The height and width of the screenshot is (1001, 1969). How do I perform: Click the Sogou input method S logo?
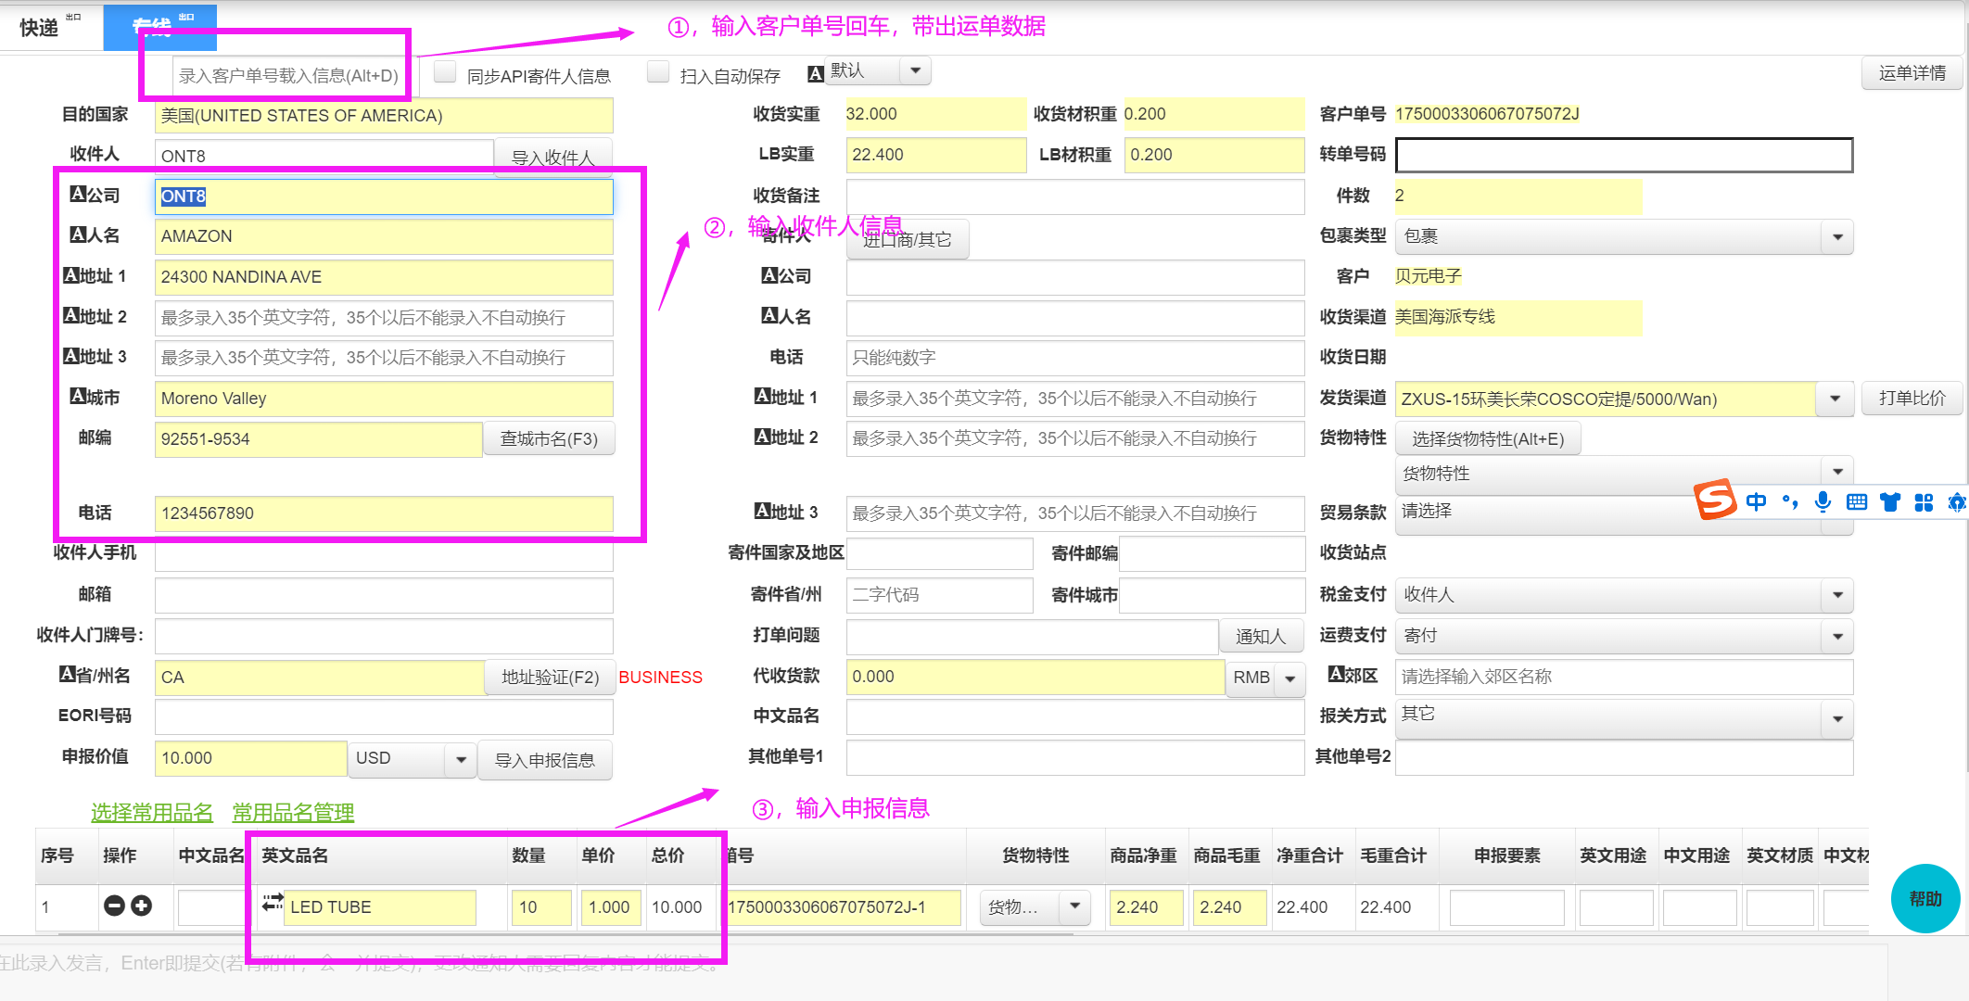click(x=1714, y=500)
